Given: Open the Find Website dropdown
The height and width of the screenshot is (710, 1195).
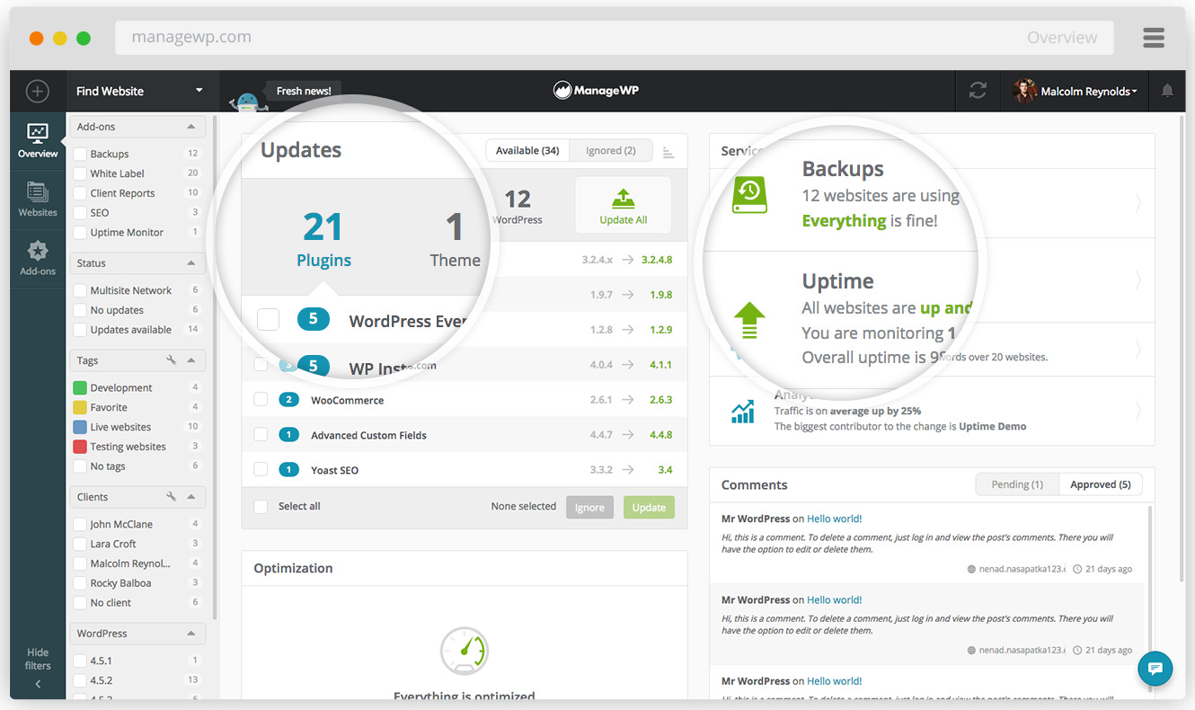Looking at the screenshot, I should coord(137,91).
